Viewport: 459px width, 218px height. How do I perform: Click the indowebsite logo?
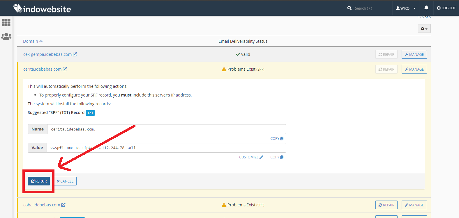pos(42,9)
